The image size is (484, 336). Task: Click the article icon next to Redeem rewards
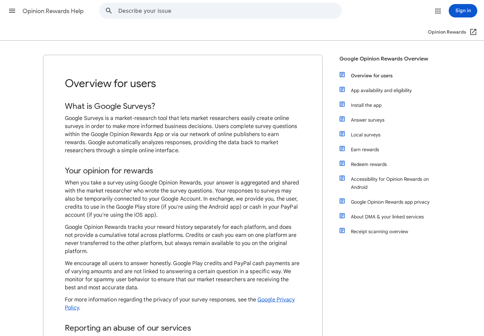(x=342, y=163)
